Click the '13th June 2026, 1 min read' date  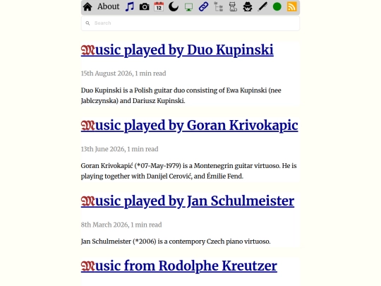[x=119, y=149]
